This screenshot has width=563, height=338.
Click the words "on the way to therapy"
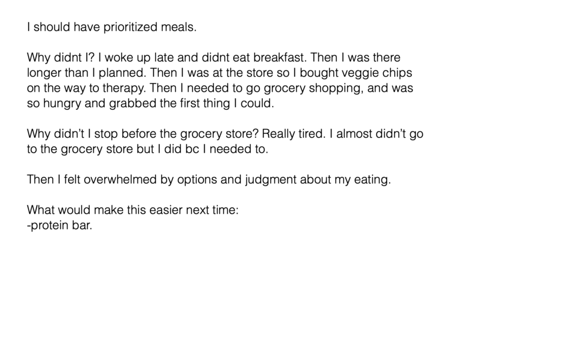[86, 88]
